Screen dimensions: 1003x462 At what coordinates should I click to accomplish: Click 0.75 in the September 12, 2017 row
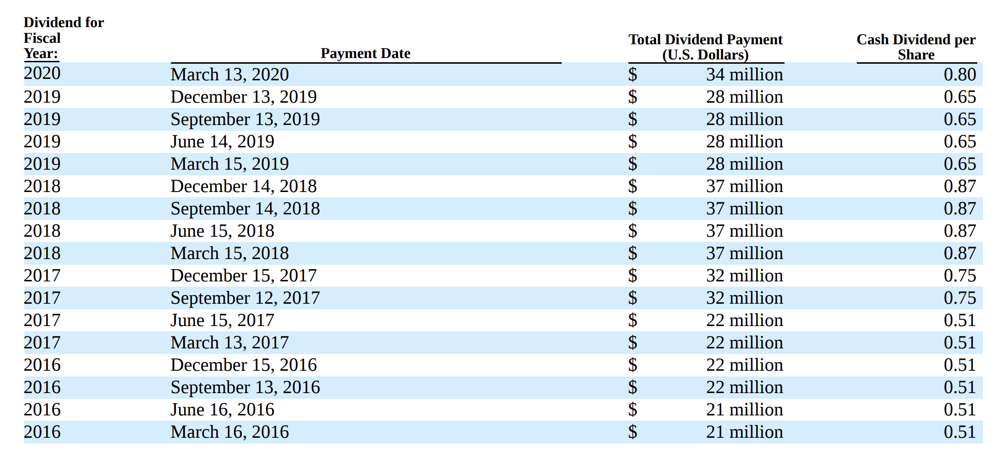point(960,298)
